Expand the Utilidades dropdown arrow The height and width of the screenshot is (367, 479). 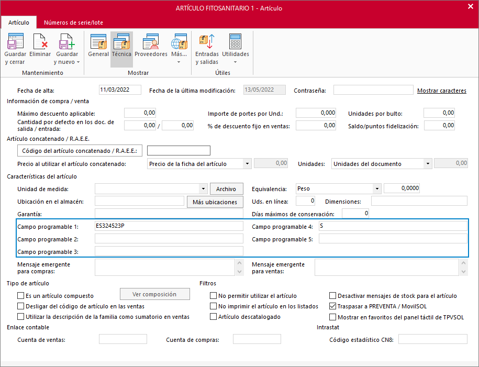coord(235,62)
